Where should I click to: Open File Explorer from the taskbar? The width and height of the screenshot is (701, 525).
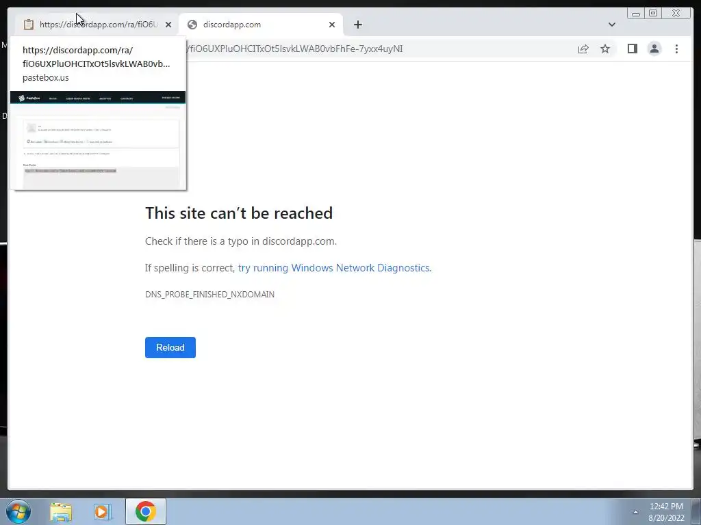61,511
